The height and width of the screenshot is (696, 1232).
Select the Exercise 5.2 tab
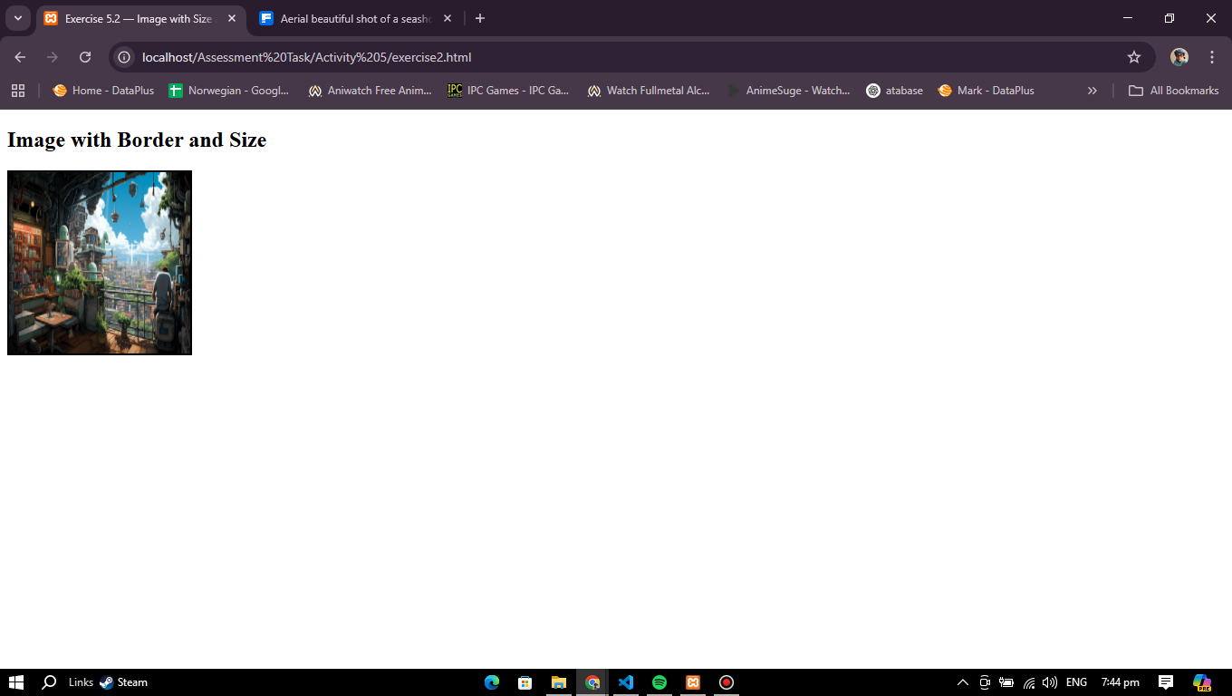coord(138,18)
